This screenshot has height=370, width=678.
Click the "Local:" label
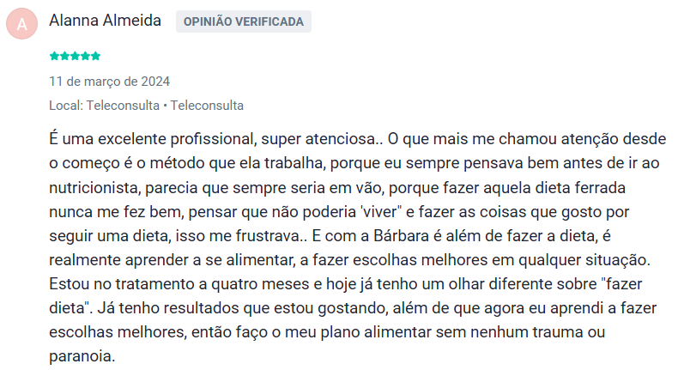tap(66, 106)
